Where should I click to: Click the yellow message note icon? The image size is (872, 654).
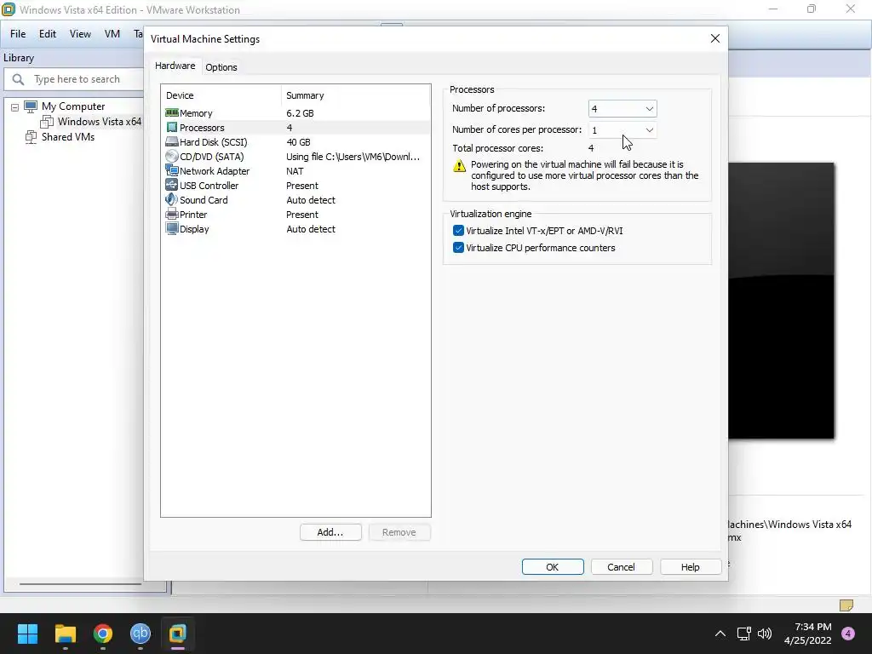pos(846,605)
